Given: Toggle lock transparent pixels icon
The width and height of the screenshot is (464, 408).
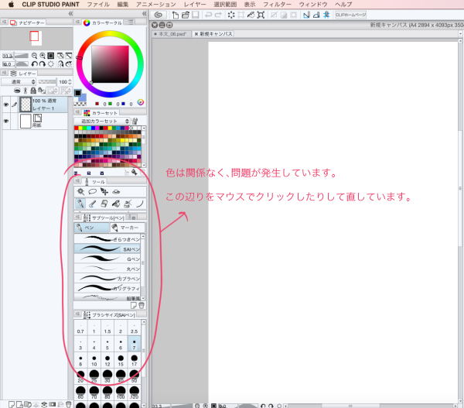Looking at the screenshot, I should point(42,91).
